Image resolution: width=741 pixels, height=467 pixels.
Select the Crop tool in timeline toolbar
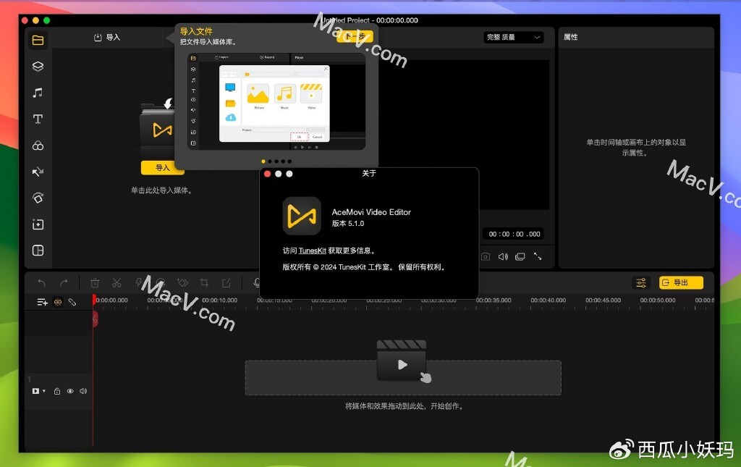(204, 282)
